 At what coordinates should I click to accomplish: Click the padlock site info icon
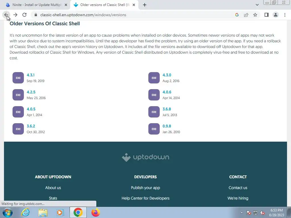coord(36,15)
